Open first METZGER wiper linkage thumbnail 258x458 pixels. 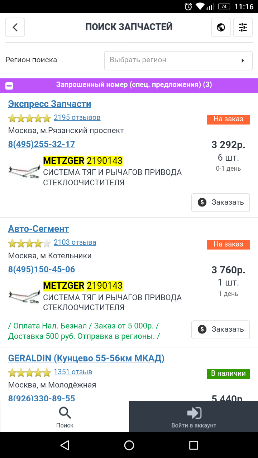point(24,170)
